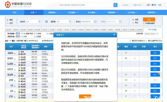Screen dimensions: 167x102
Task: Expand train 3603 details arrow
Action: [15, 54]
